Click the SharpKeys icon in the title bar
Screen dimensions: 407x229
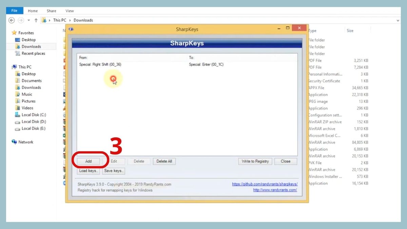click(x=71, y=30)
